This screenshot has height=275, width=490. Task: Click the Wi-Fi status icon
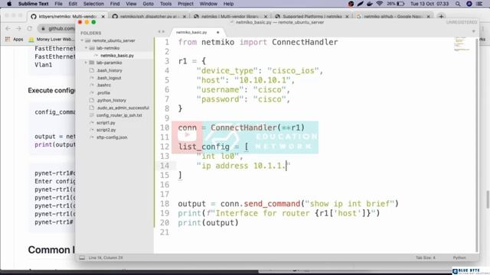click(380, 4)
